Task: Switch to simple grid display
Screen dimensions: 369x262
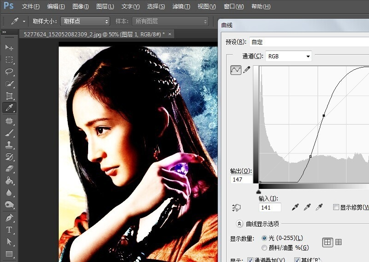Action: [x=327, y=242]
